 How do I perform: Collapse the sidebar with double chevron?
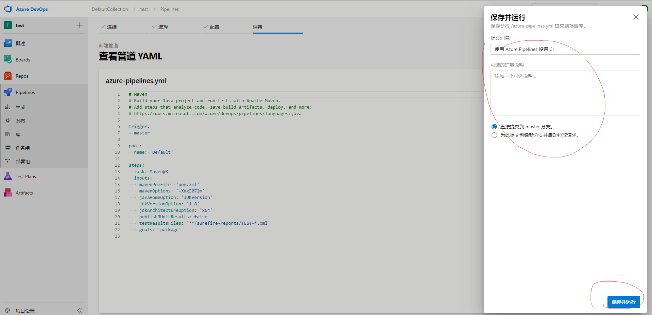[x=80, y=311]
